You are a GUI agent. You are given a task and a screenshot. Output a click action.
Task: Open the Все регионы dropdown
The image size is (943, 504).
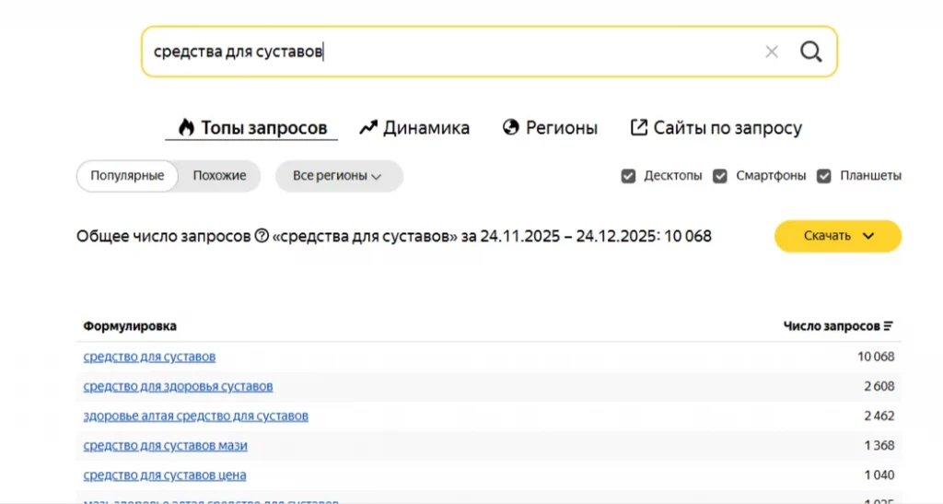[x=339, y=176]
